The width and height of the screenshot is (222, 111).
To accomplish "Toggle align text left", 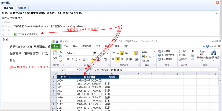I will (x=113, y=59).
